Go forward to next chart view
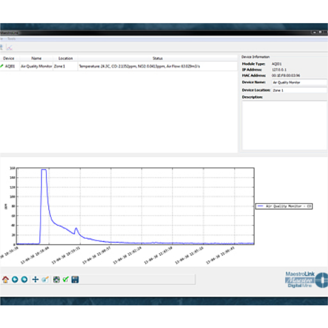Image resolution: width=328 pixels, height=328 pixels. pyautogui.click(x=24, y=280)
